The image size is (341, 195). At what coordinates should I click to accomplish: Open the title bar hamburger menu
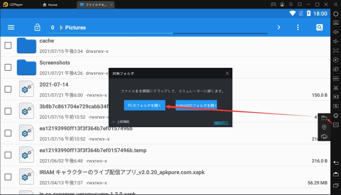(x=291, y=4)
